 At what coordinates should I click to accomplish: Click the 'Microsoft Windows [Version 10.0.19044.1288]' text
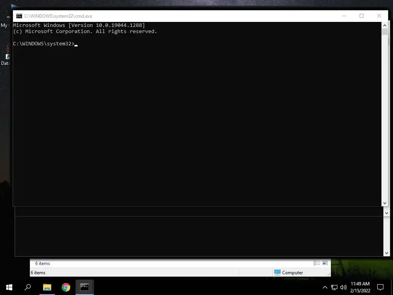(79, 25)
